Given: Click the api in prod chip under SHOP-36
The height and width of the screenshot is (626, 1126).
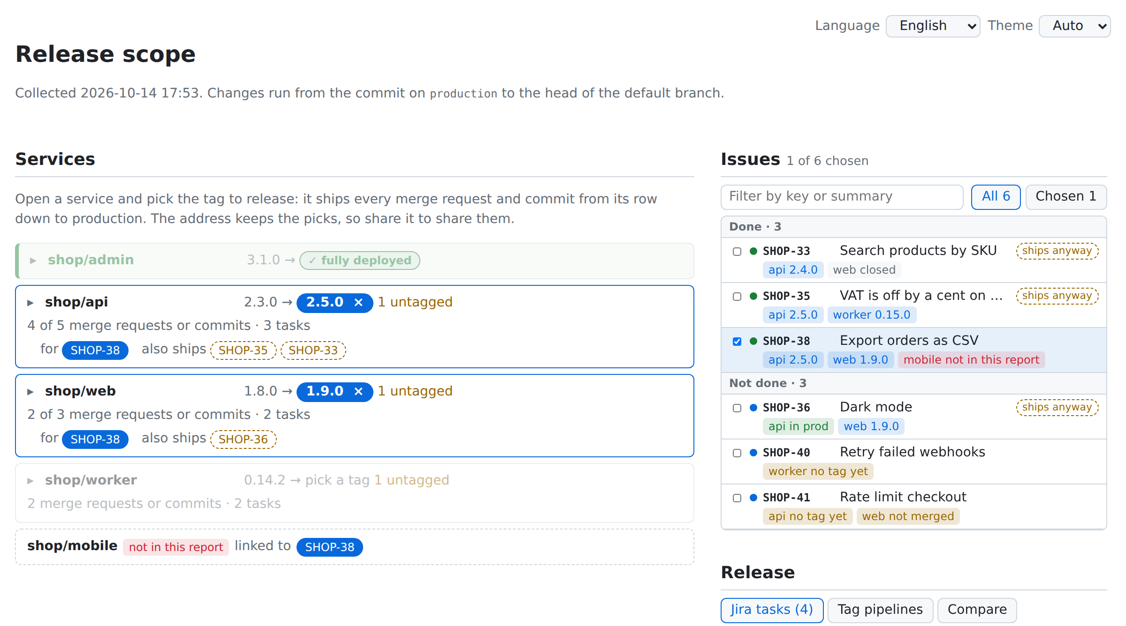Looking at the screenshot, I should 799,426.
